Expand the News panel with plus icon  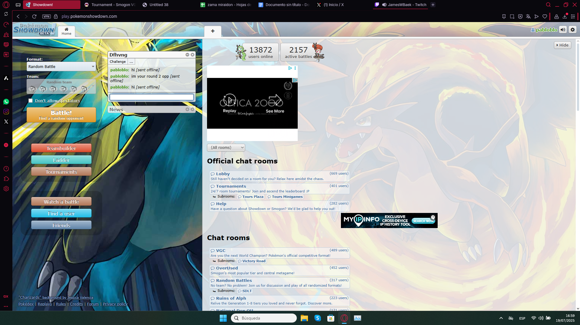tap(187, 109)
